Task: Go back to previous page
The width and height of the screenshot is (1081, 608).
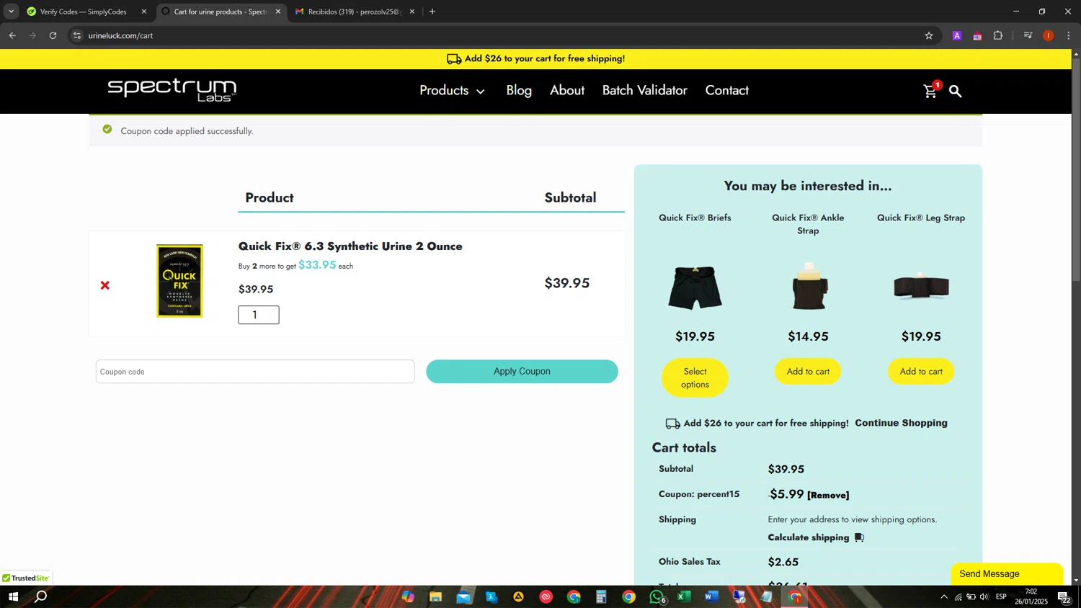Action: [x=12, y=35]
